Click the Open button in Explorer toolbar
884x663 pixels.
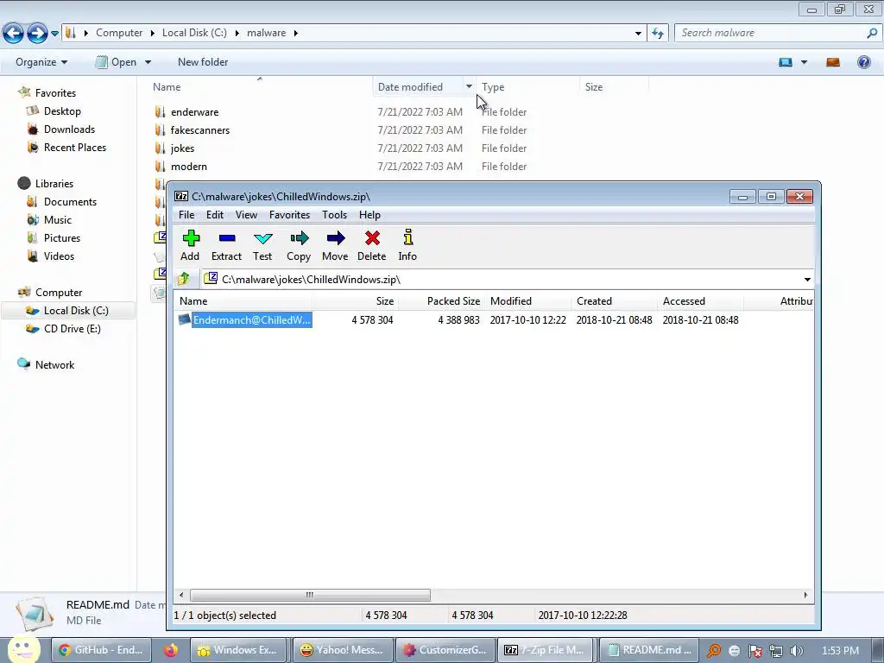(117, 62)
